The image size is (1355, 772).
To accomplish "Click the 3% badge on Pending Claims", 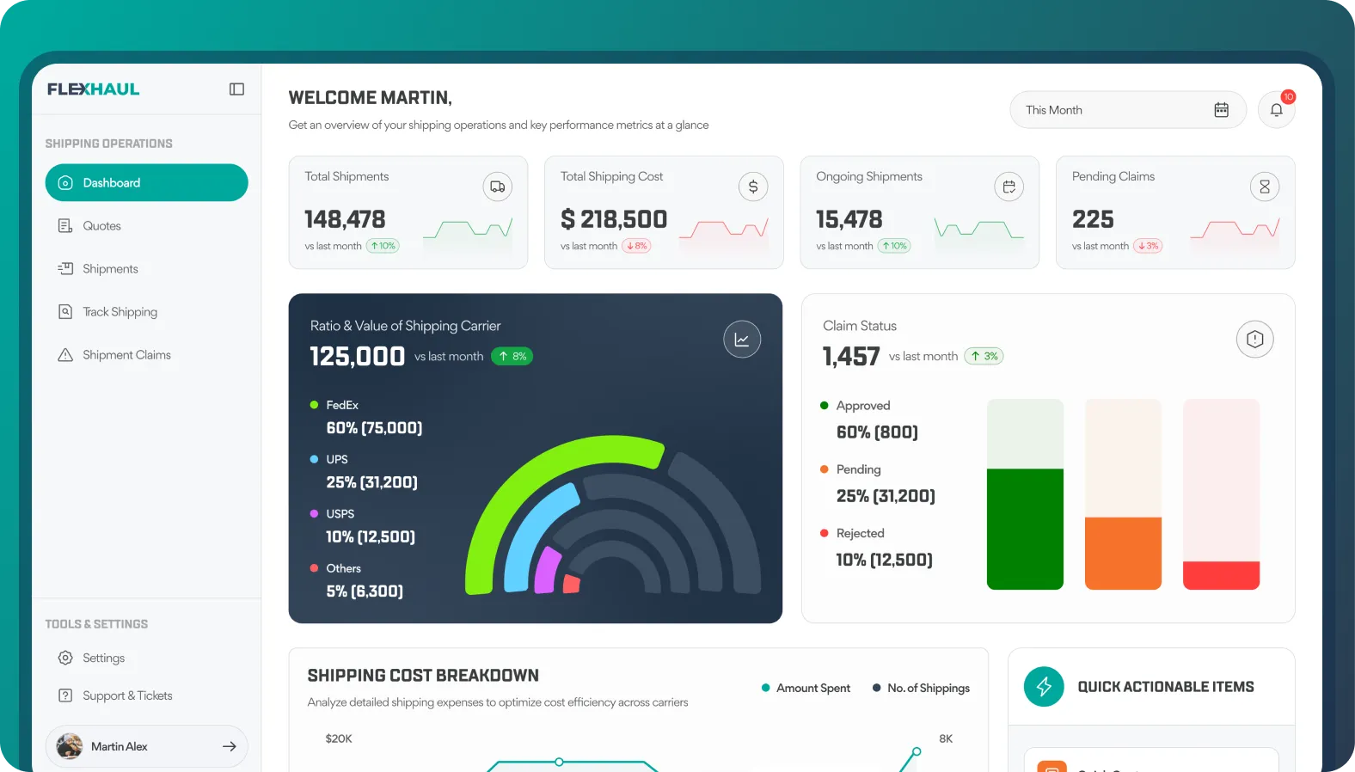I will [x=1148, y=246].
